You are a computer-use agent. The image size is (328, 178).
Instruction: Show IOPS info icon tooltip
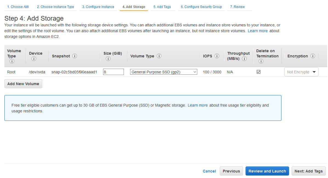(x=217, y=56)
